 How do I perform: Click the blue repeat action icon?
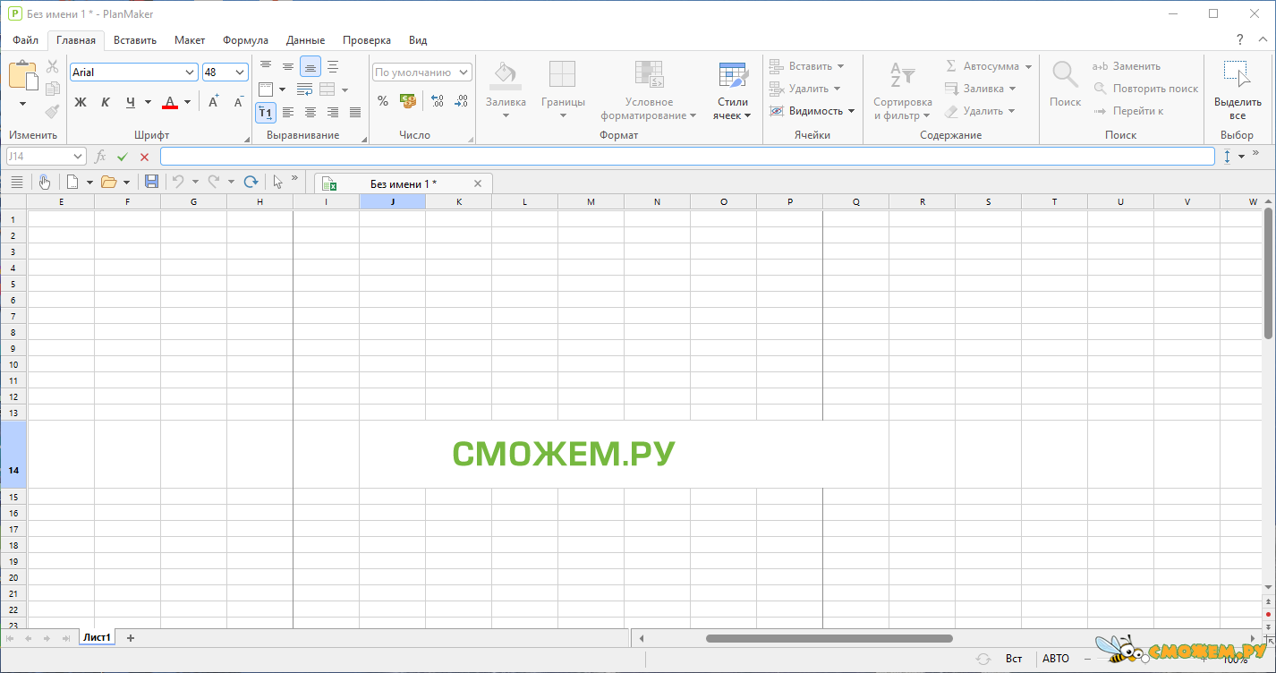pyautogui.click(x=251, y=182)
